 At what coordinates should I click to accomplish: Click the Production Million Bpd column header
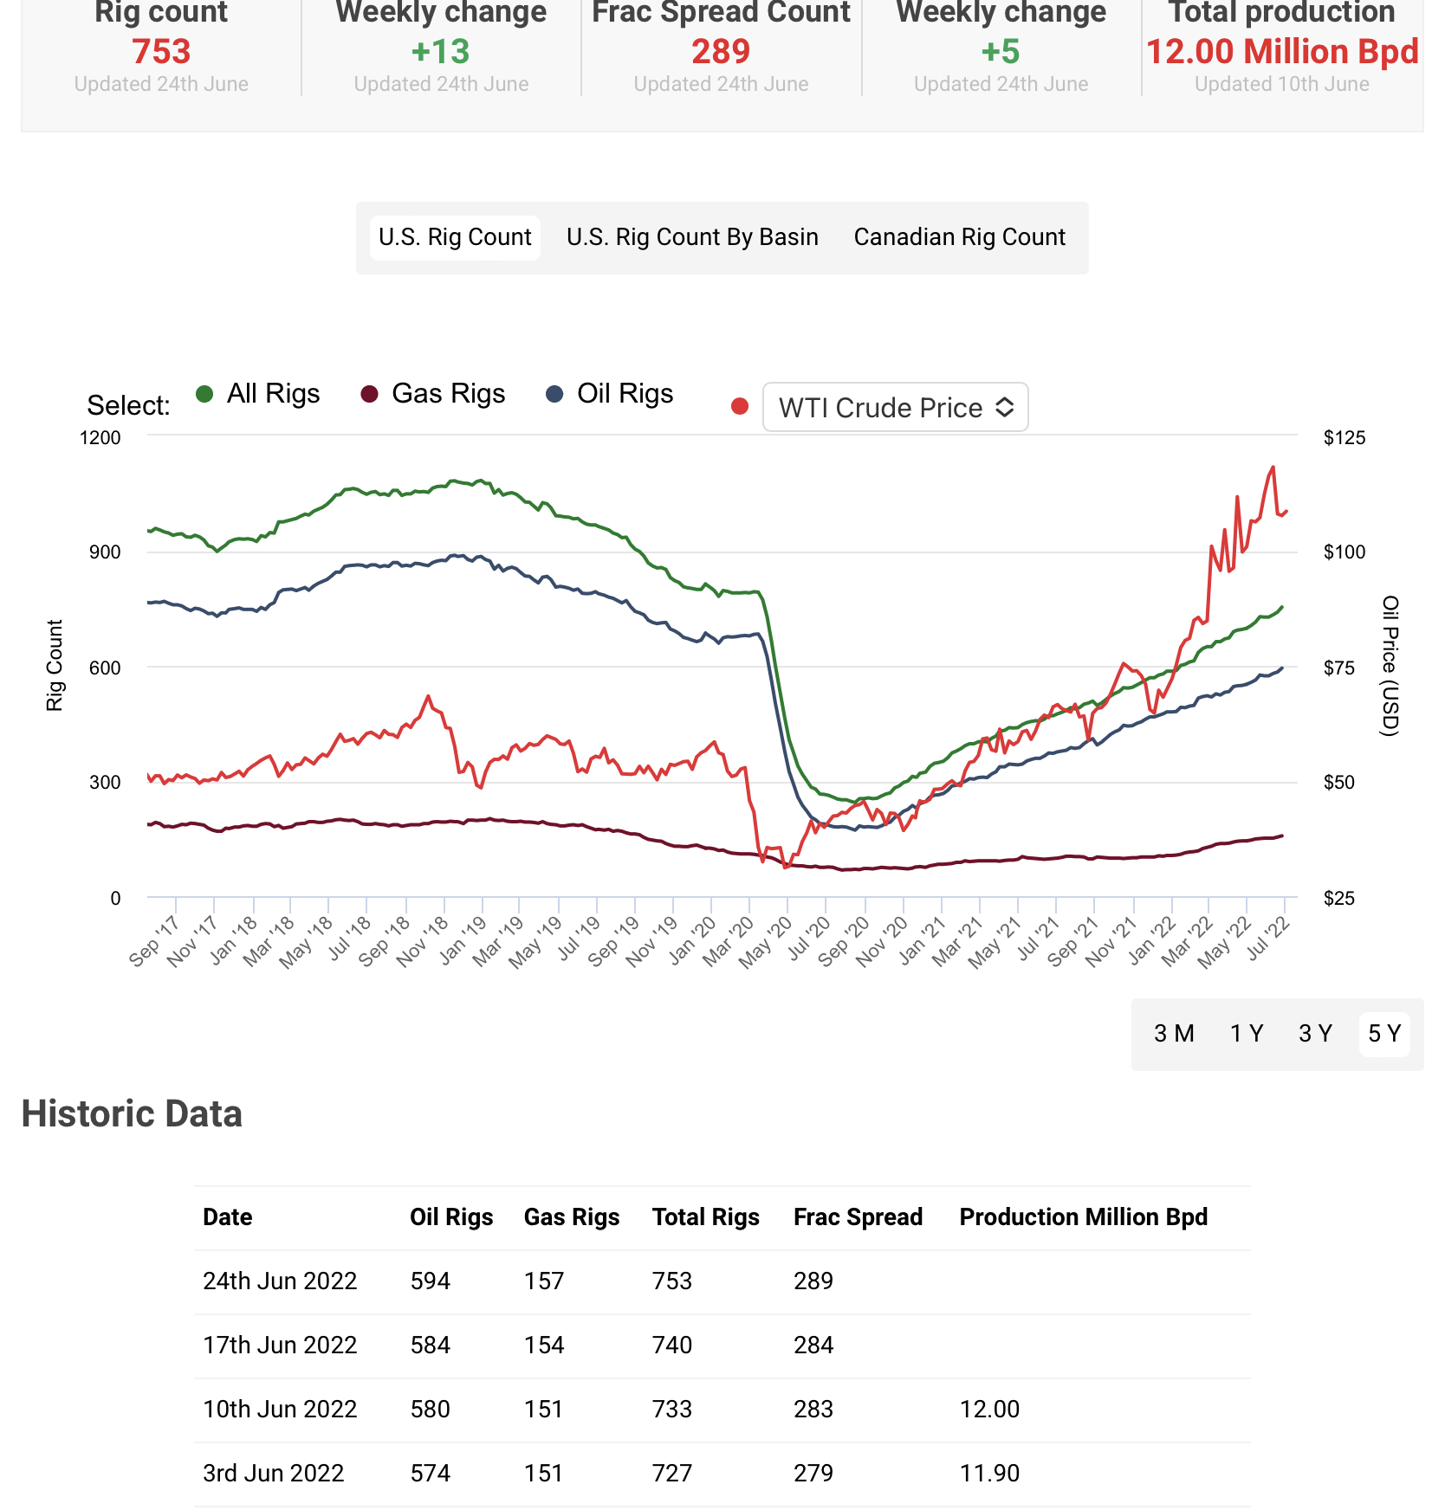click(1084, 1217)
